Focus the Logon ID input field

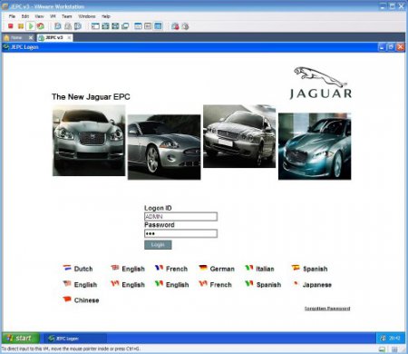pyautogui.click(x=180, y=216)
